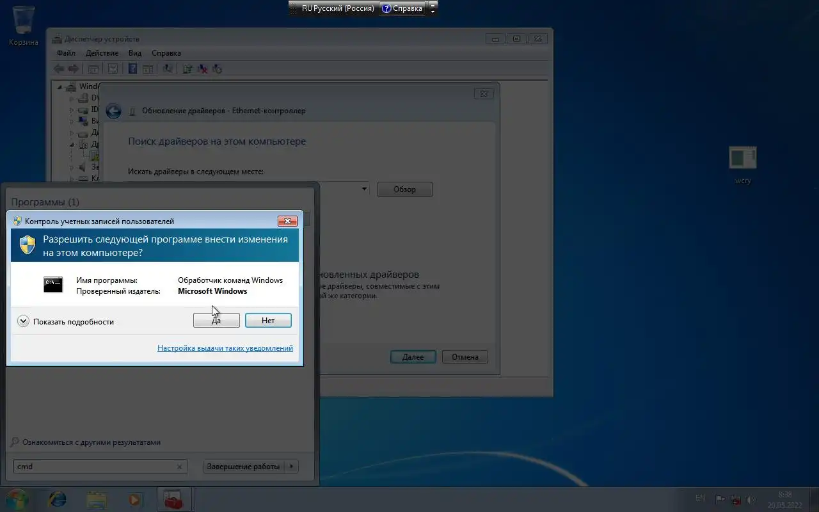Click Нет in the User Account Control dialog
This screenshot has width=819, height=512.
[x=268, y=321]
